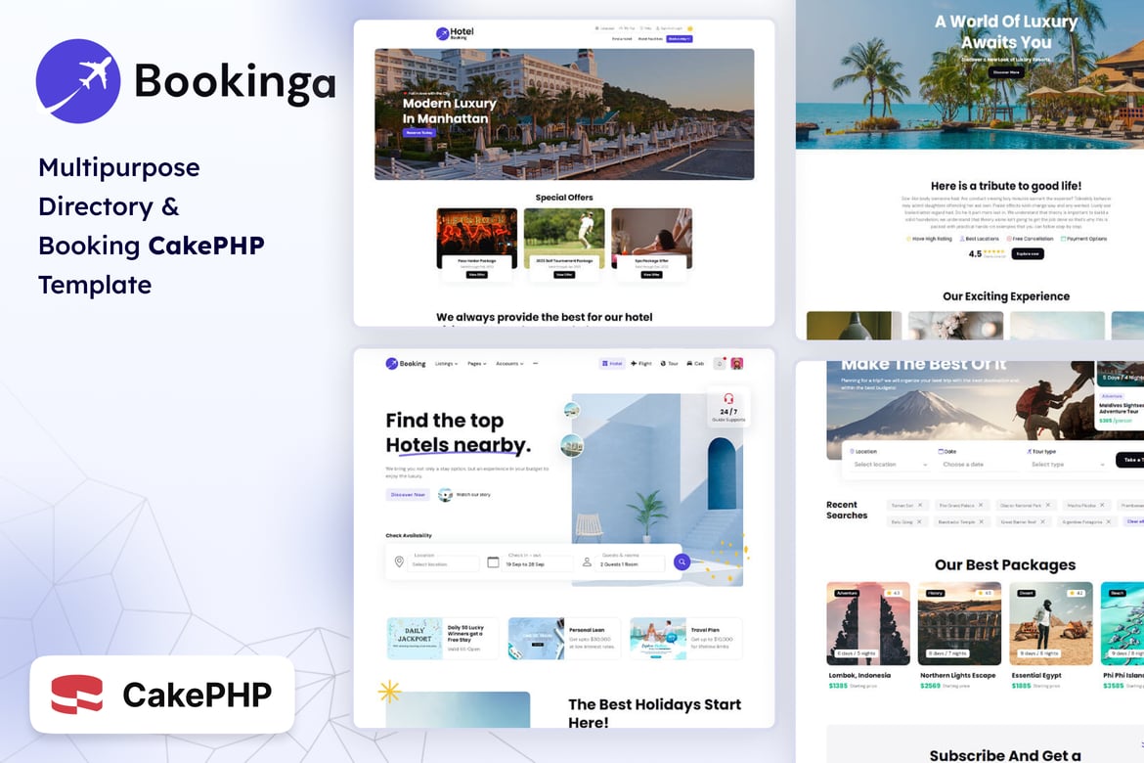1144x763 pixels.
Task: Remove the second recent search tag in top row
Action: click(981, 506)
